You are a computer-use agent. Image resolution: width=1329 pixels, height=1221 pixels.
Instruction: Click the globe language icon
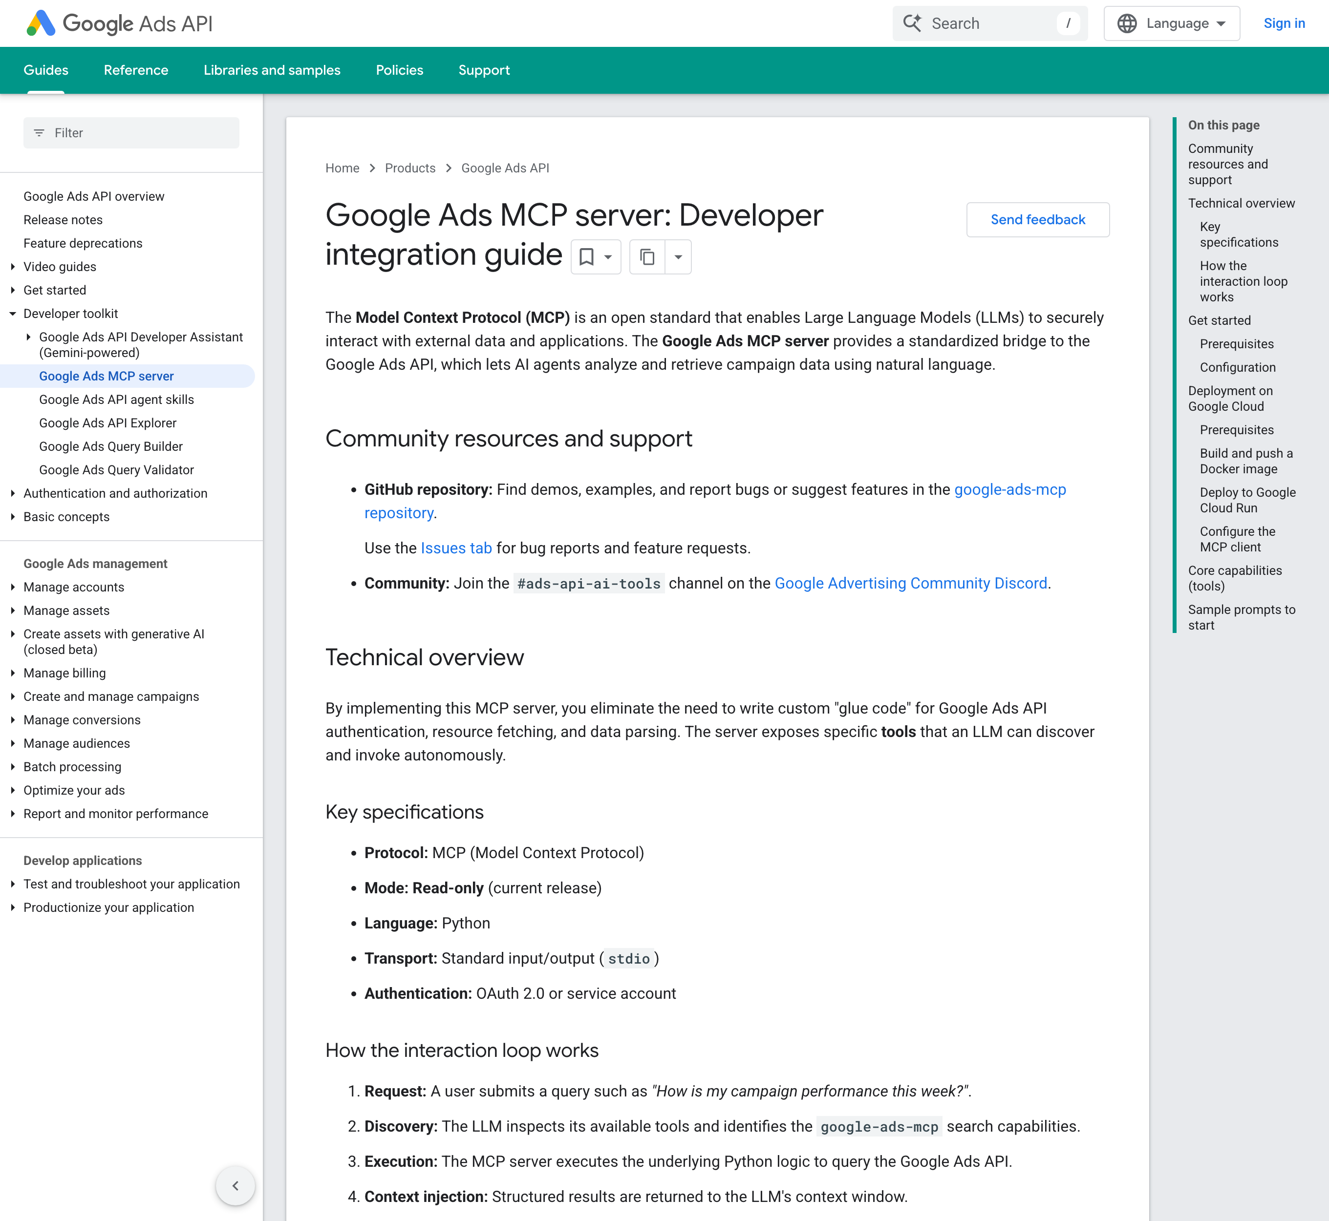(1127, 23)
